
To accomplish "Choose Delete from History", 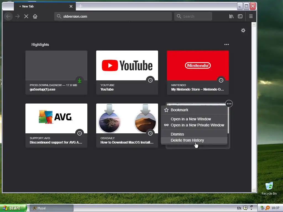I will coord(194,140).
